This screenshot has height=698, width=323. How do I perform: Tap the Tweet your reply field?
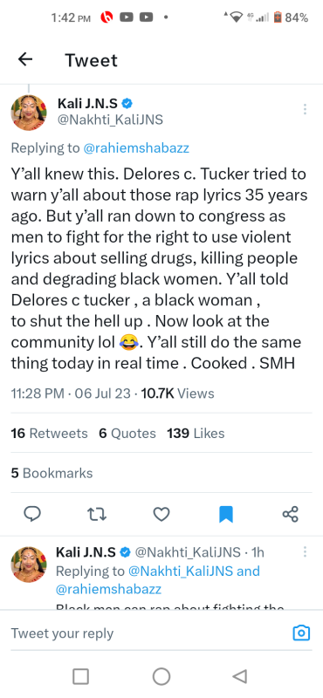coord(147,633)
